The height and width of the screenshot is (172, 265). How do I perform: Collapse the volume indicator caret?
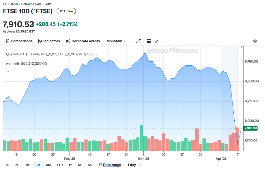point(8,72)
